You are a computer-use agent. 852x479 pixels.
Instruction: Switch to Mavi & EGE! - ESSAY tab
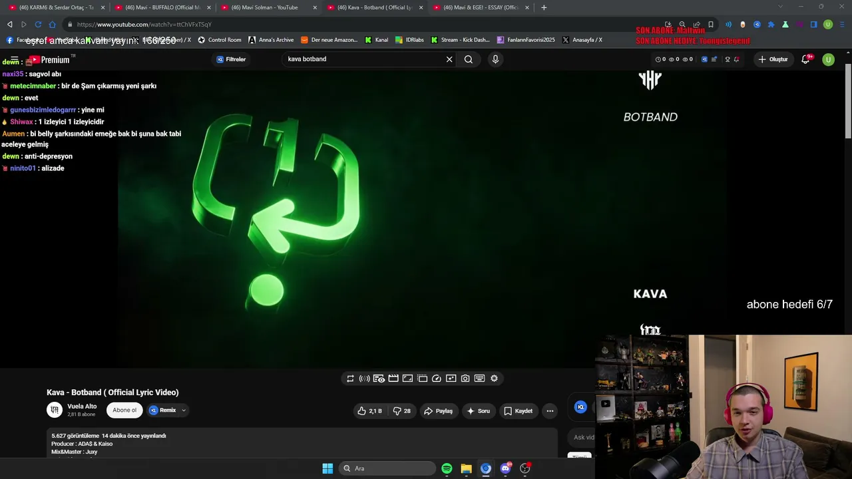pos(481,7)
